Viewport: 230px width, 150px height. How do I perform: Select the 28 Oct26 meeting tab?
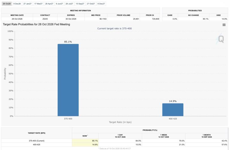7,4
